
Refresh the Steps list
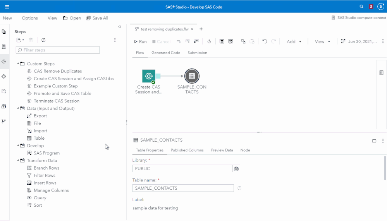pos(43,40)
